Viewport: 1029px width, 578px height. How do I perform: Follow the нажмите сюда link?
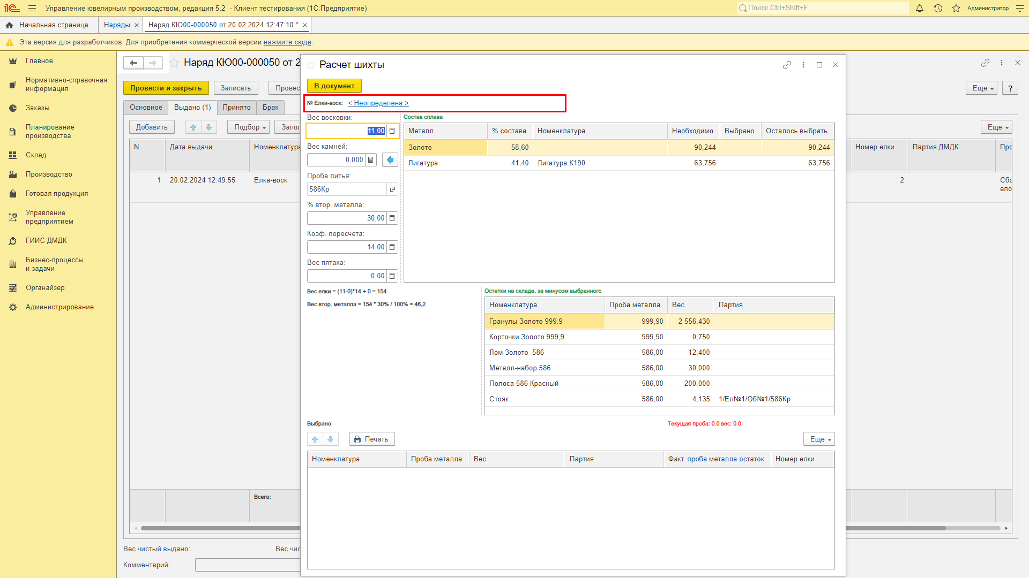(287, 42)
